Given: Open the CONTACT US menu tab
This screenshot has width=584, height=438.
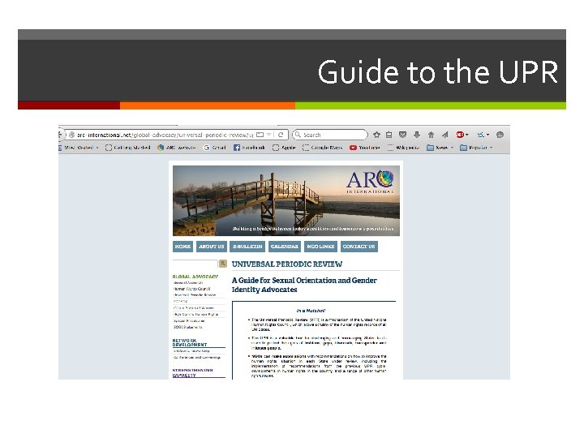Looking at the screenshot, I should tap(359, 247).
